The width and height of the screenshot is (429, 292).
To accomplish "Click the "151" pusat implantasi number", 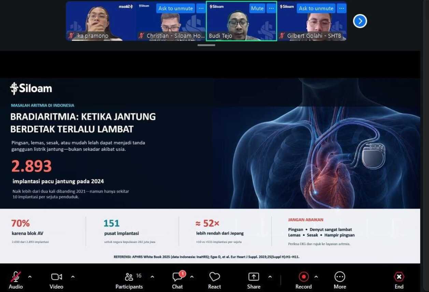I will click(x=112, y=223).
